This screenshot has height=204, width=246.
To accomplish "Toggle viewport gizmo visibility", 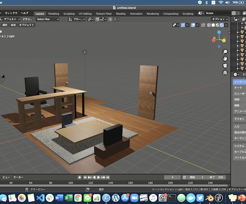I will 183,25.
